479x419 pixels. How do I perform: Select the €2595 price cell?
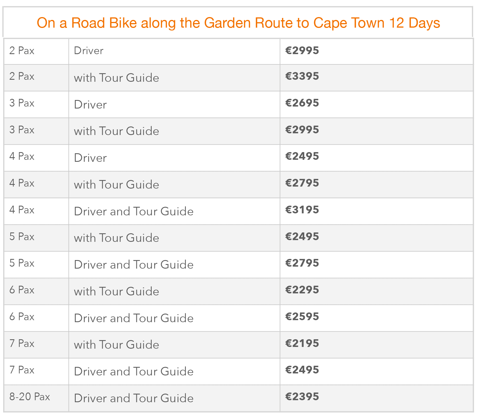[x=302, y=317]
